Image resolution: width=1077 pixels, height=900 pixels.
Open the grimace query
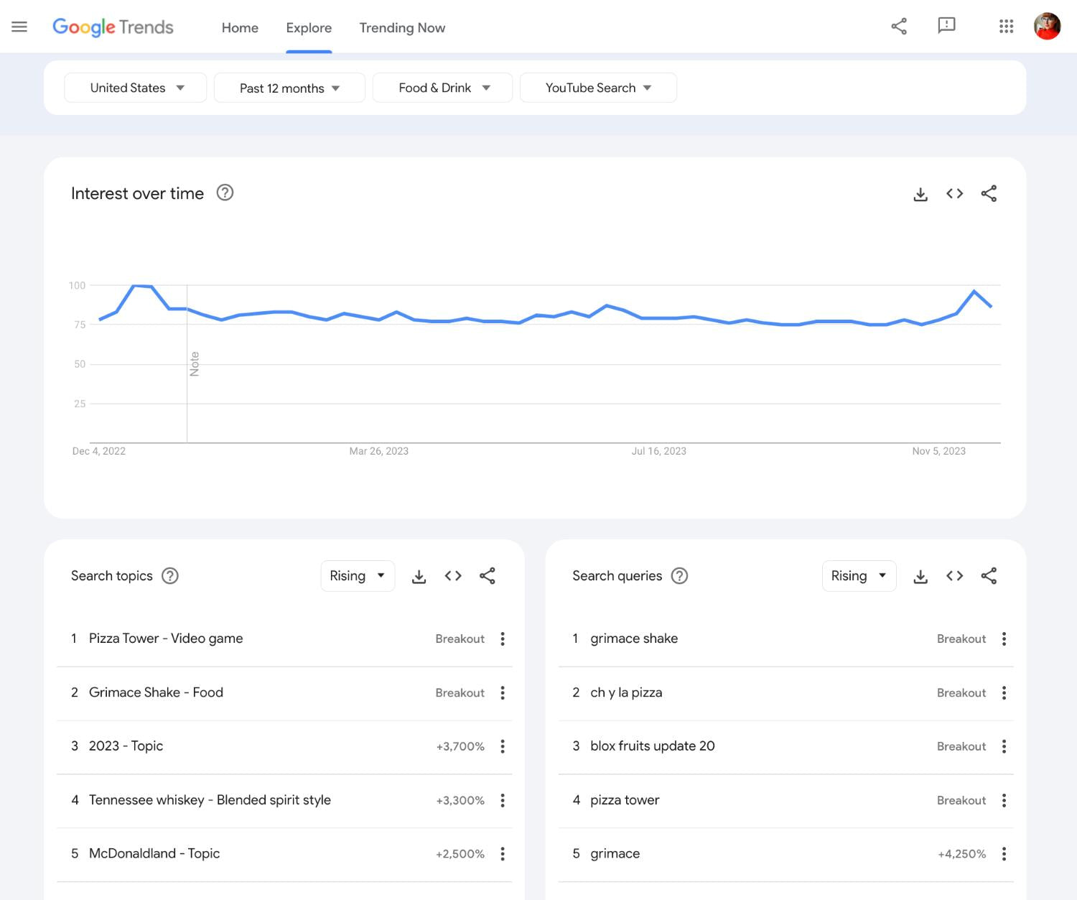pos(615,853)
